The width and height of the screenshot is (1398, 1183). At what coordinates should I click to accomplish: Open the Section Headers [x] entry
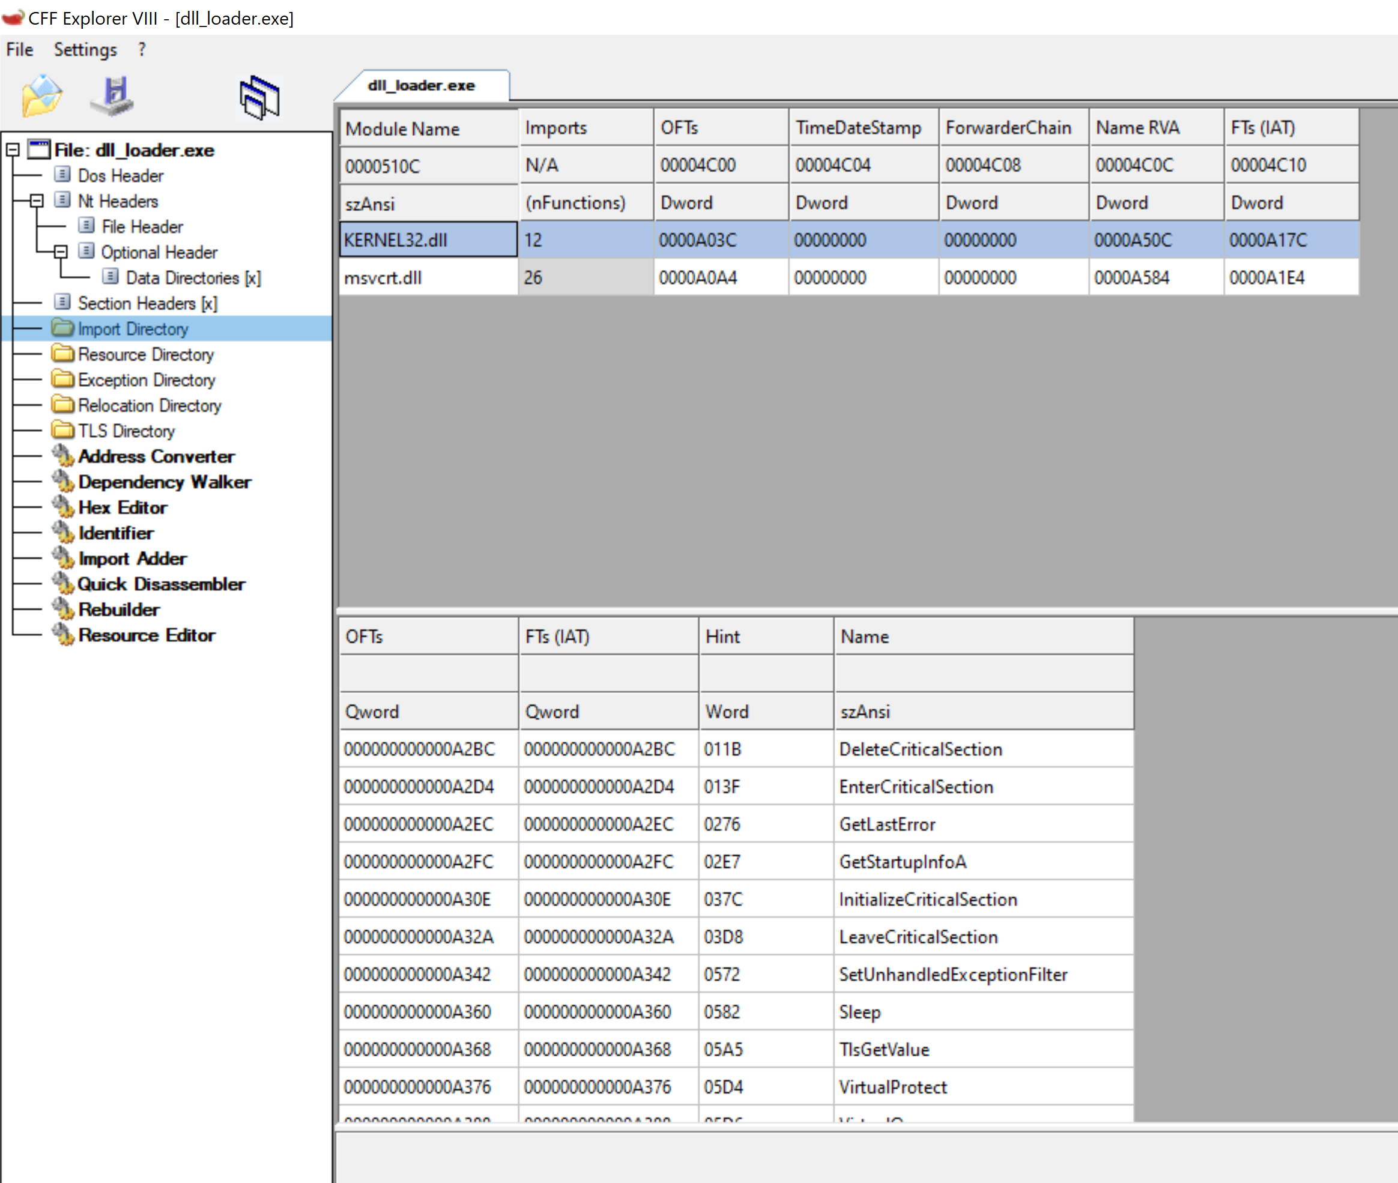[147, 304]
